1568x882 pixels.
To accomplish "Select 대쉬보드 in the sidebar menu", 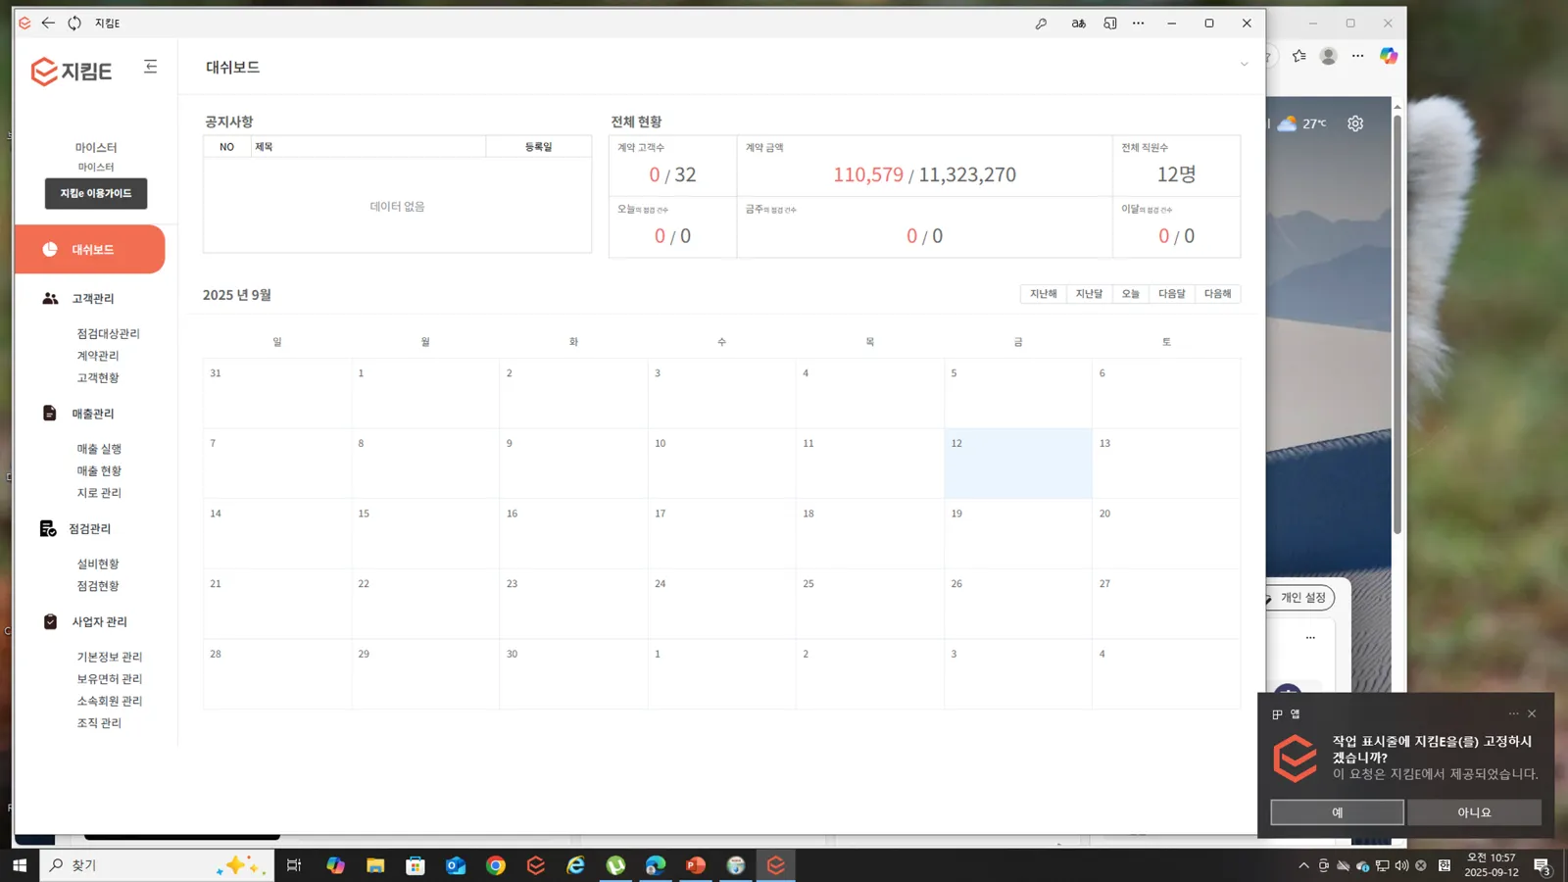I will click(x=90, y=249).
